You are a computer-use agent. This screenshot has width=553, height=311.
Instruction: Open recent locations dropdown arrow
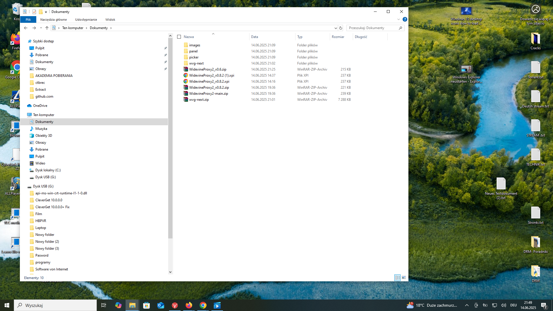tap(41, 28)
